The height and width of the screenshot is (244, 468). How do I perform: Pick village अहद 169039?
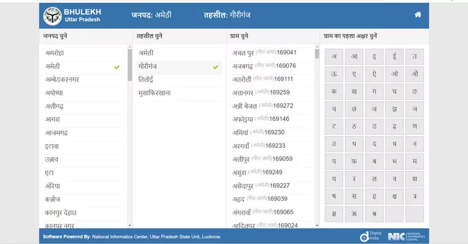click(270, 199)
